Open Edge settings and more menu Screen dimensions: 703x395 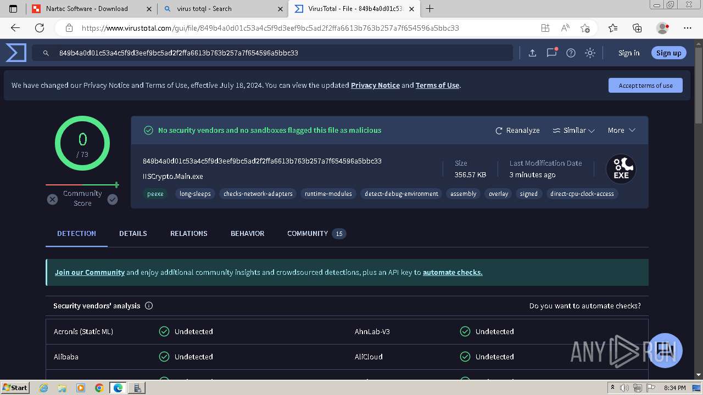coord(688,28)
